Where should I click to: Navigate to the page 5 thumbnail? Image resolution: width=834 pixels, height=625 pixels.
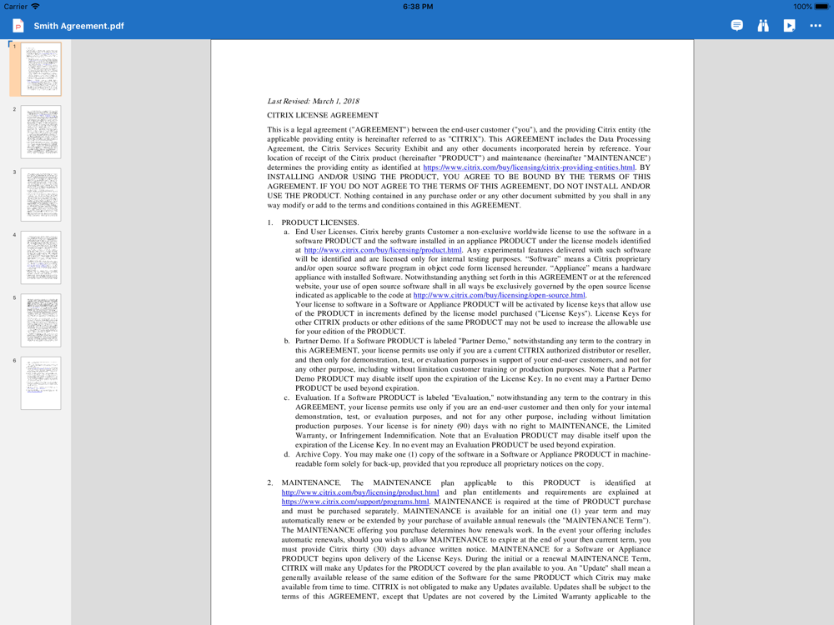pos(41,321)
